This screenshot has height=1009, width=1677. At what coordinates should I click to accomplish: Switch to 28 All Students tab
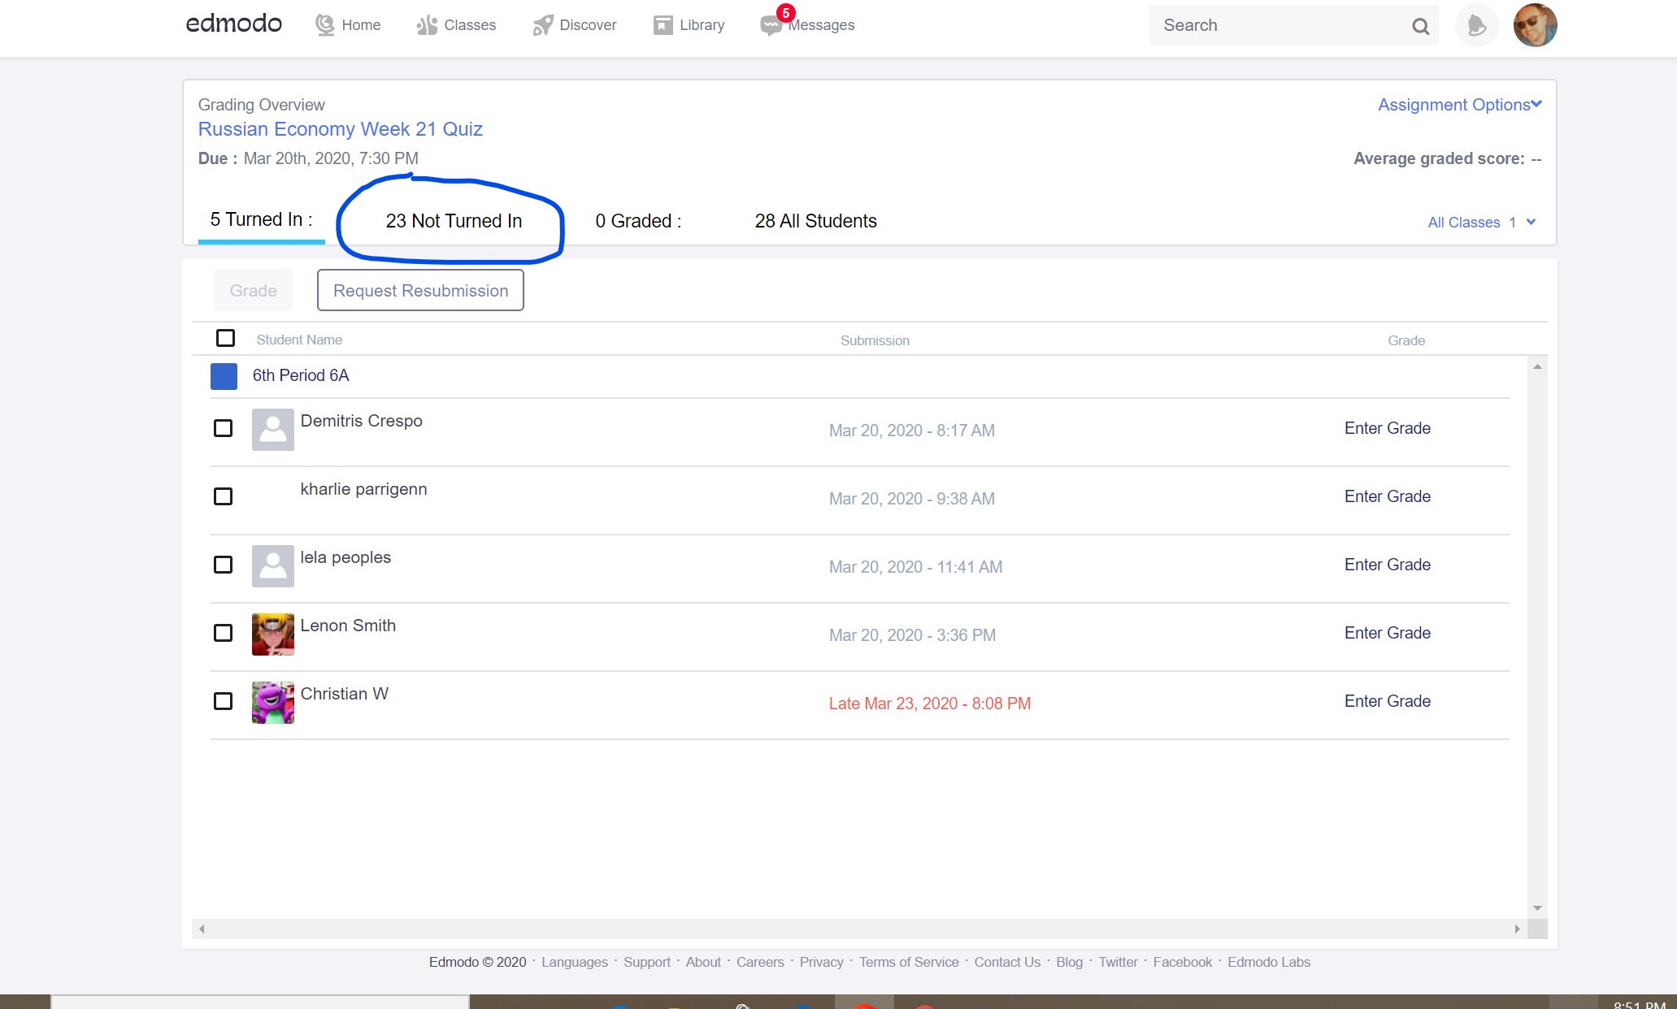point(815,221)
